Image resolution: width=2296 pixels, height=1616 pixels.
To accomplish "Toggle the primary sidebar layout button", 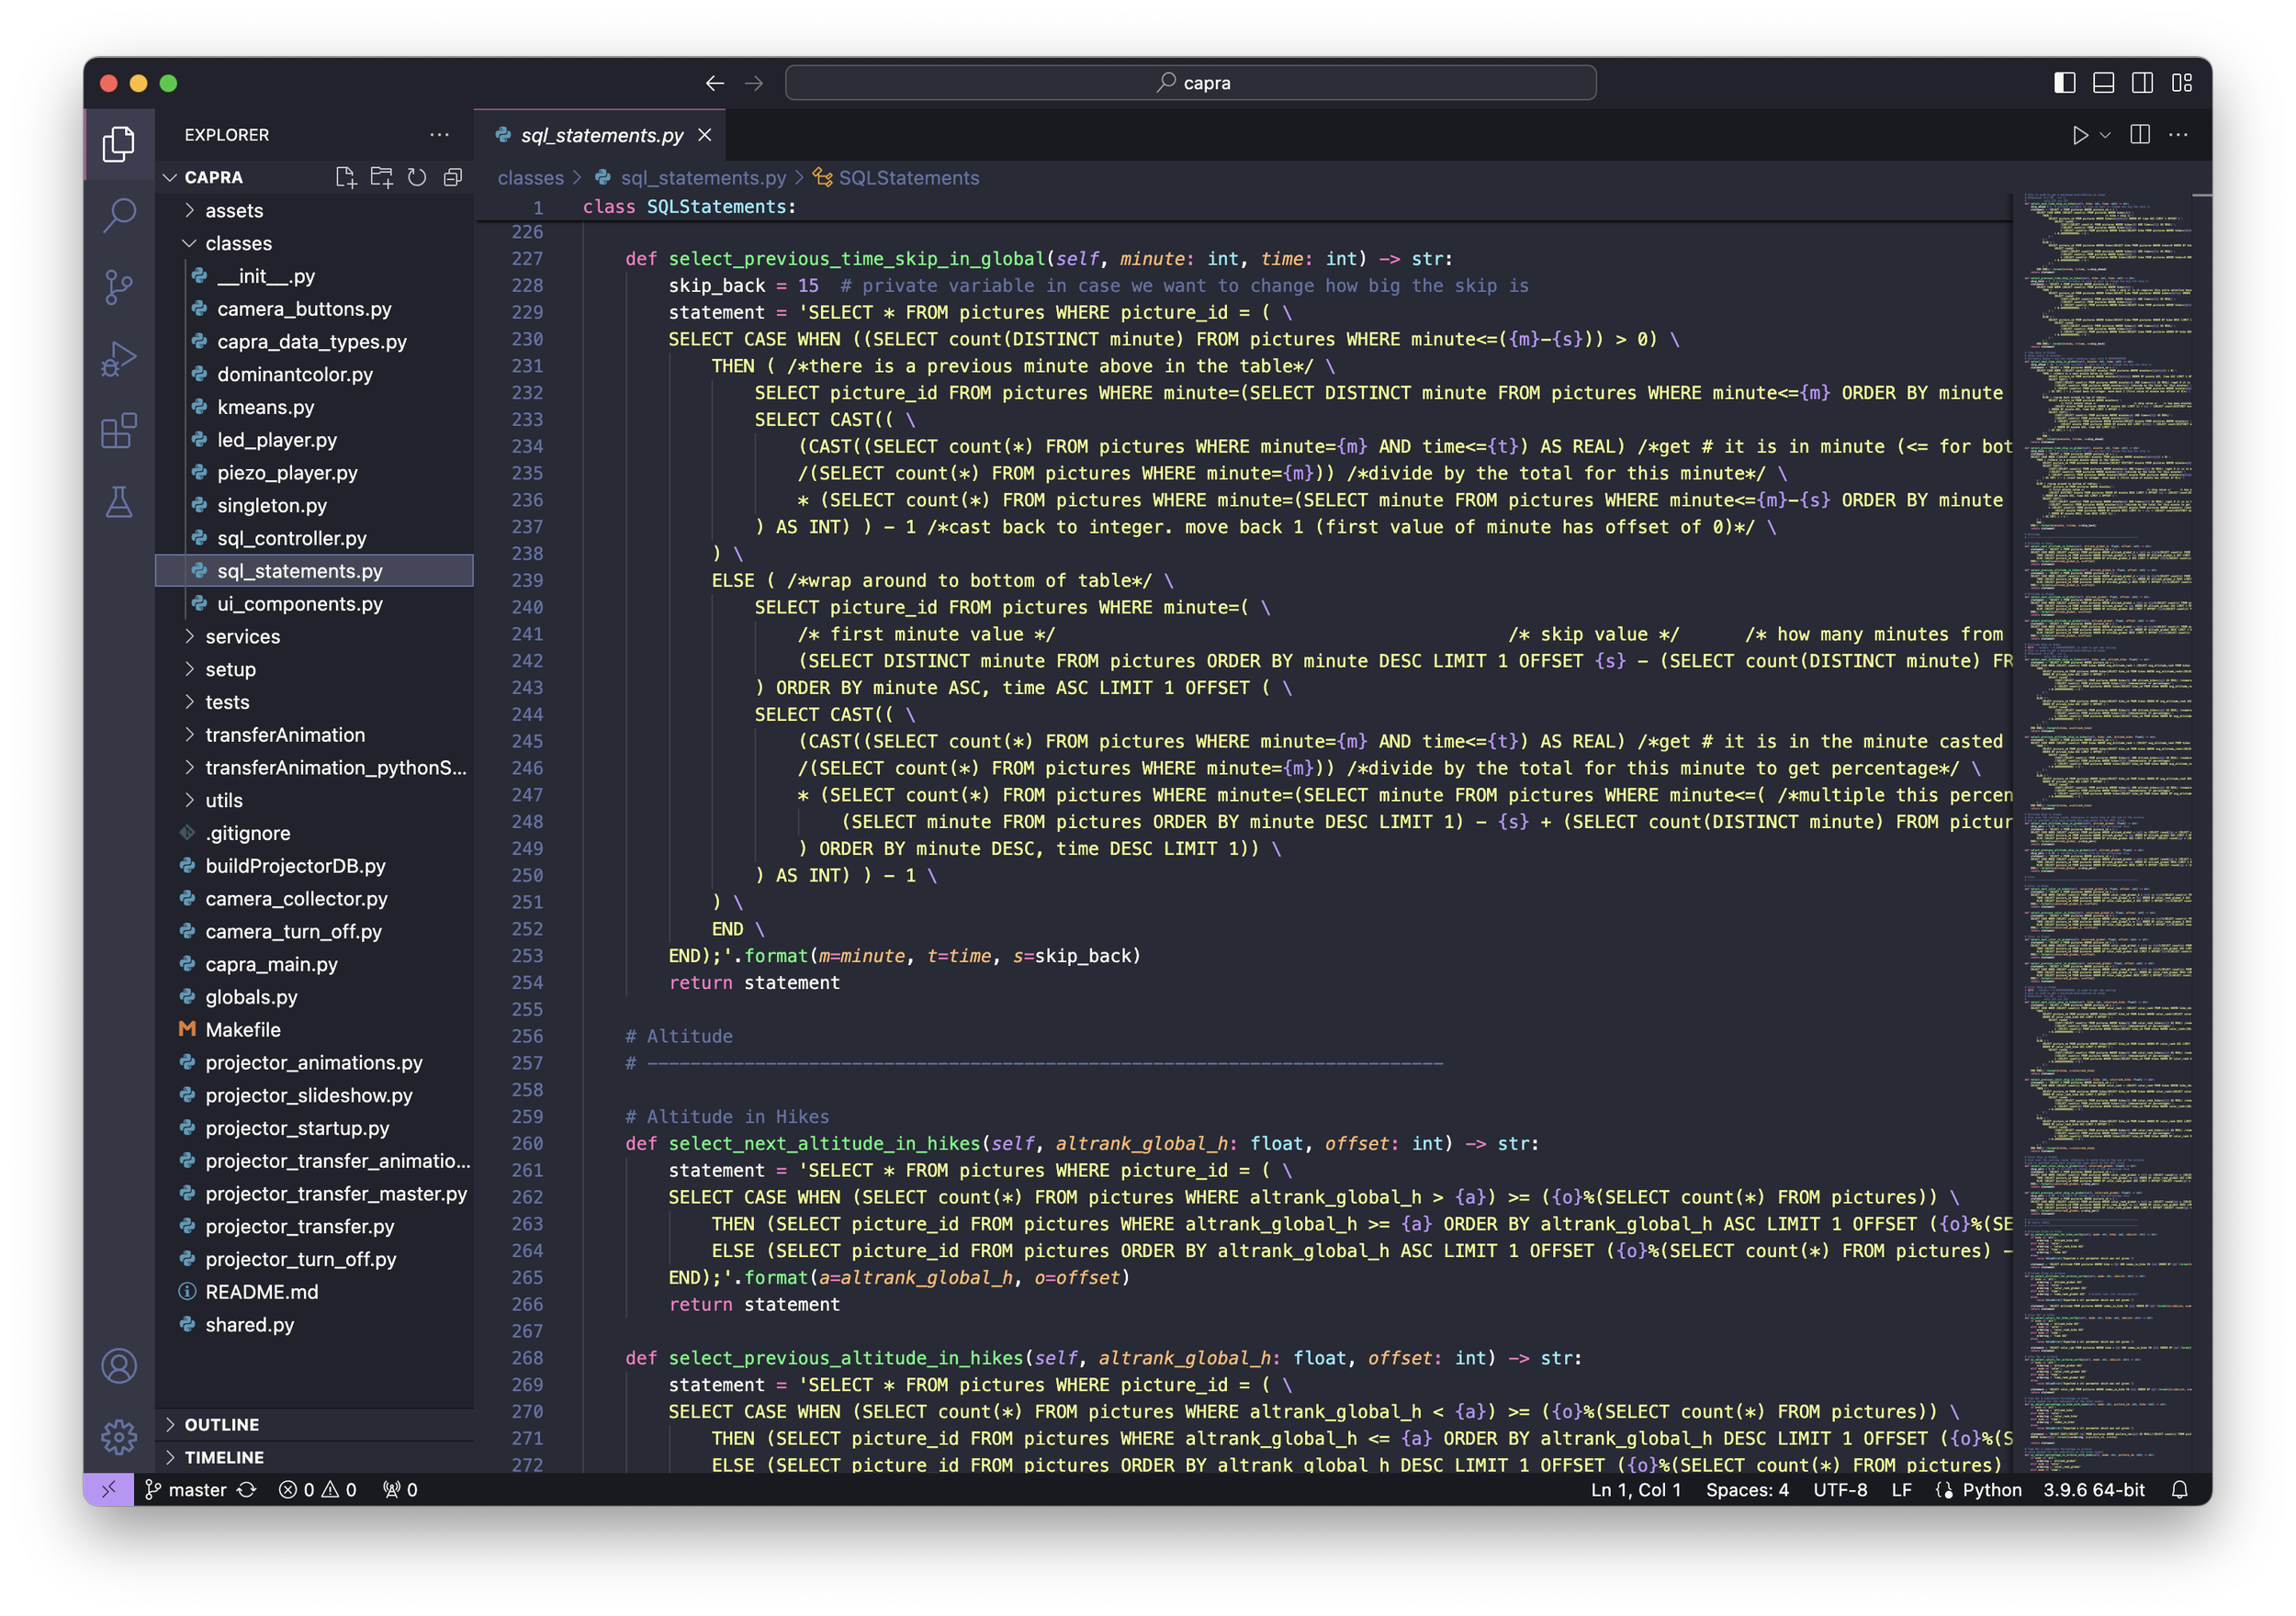I will (2064, 83).
